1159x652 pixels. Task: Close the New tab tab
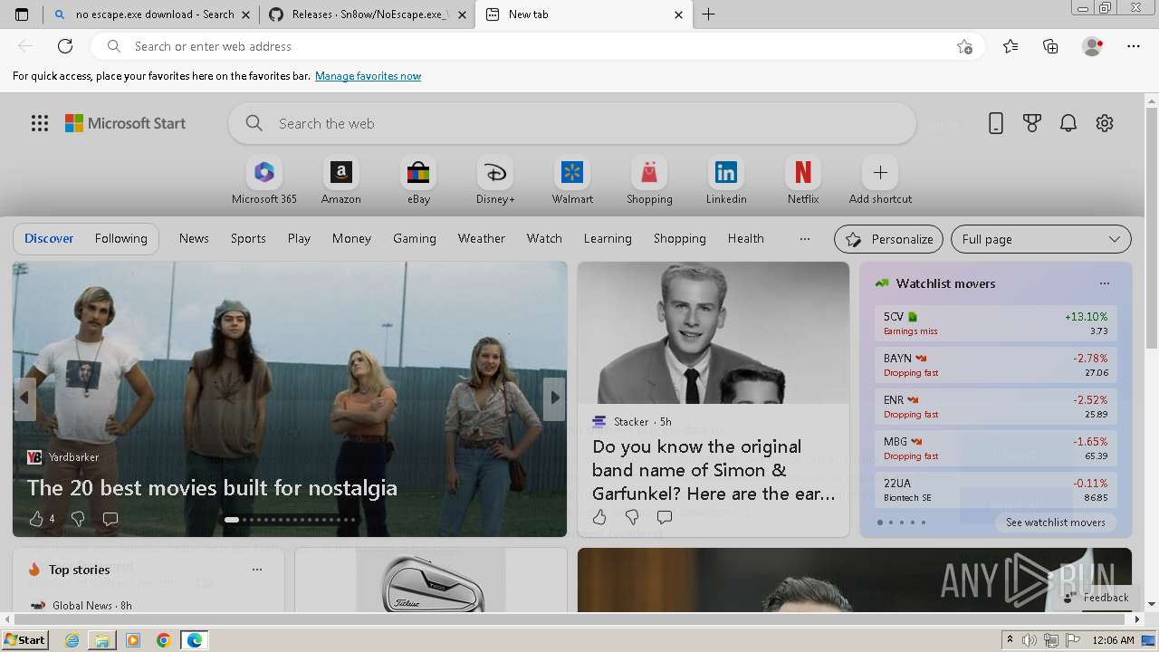pyautogui.click(x=678, y=14)
